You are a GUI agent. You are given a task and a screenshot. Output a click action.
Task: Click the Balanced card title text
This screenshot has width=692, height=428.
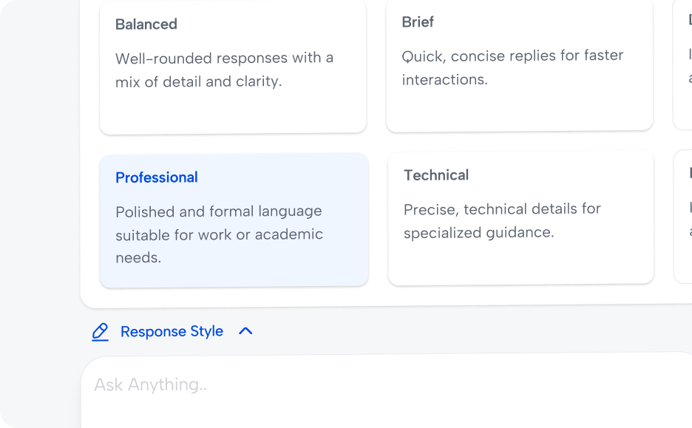pos(146,24)
